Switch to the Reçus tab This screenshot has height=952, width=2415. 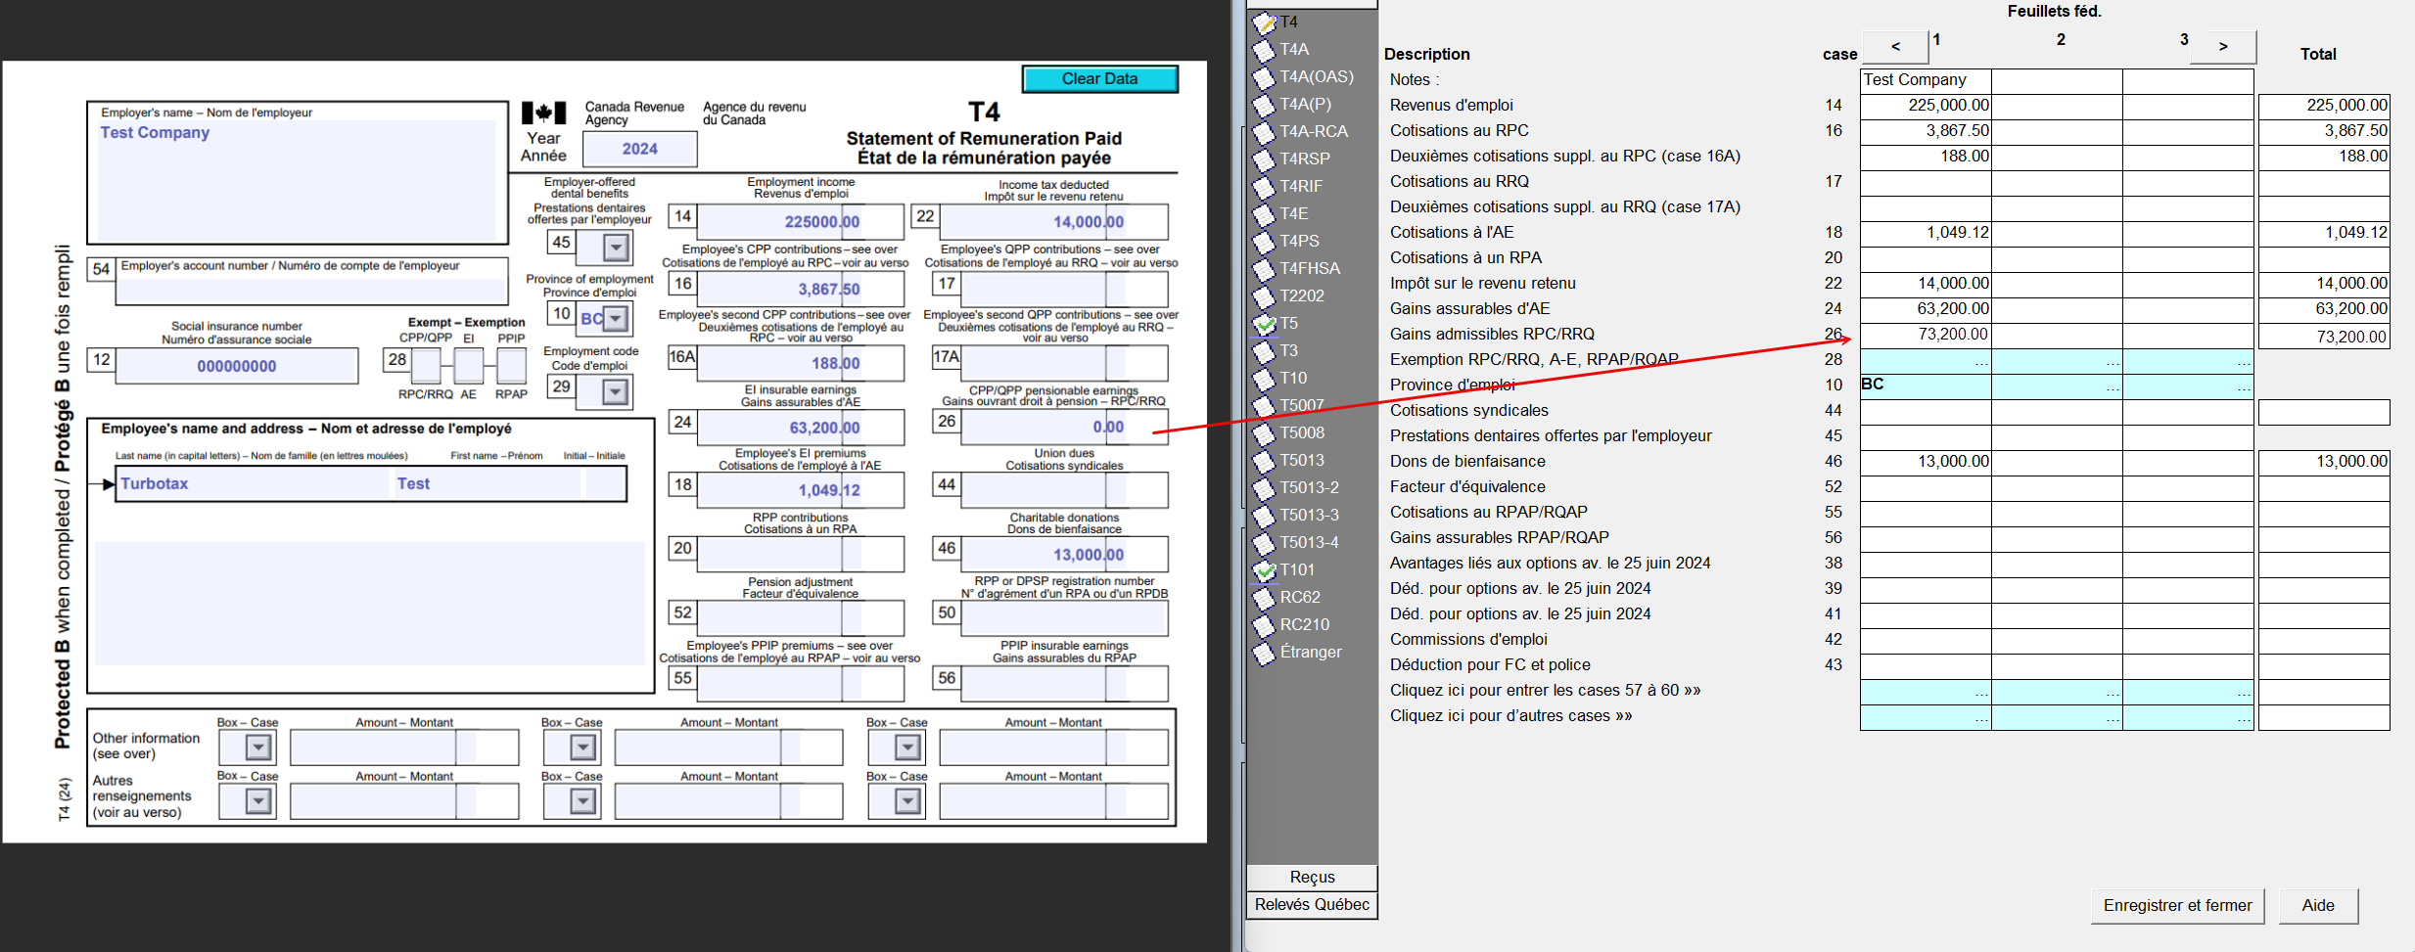(1312, 878)
